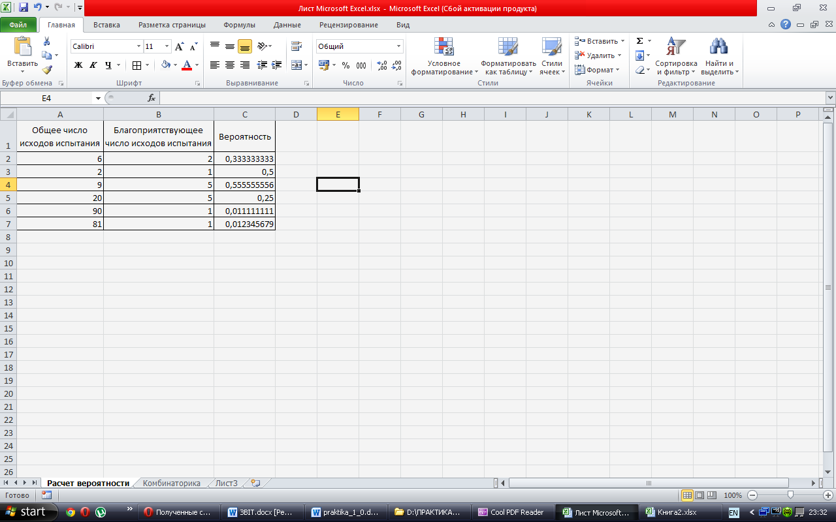Screen dimensions: 836x522
Task: Open the number format Общий dropdown
Action: [x=398, y=46]
